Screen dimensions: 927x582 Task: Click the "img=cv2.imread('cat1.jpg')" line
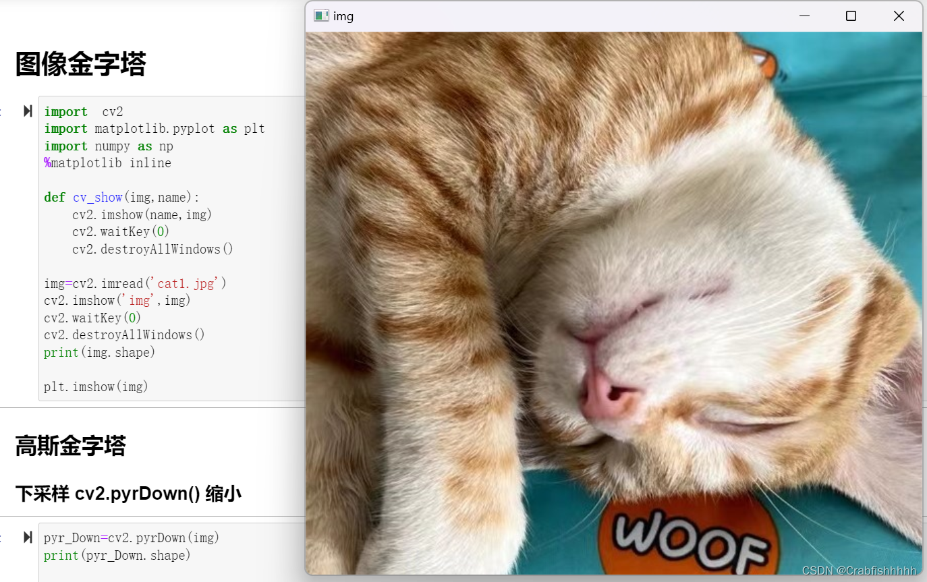click(x=136, y=283)
